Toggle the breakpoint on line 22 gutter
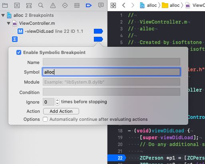The width and height of the screenshot is (205, 164). point(117,158)
